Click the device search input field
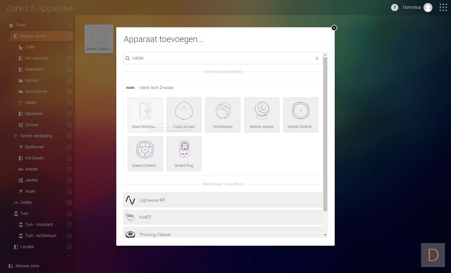Viewport: 451px width, 273px height. click(x=222, y=58)
